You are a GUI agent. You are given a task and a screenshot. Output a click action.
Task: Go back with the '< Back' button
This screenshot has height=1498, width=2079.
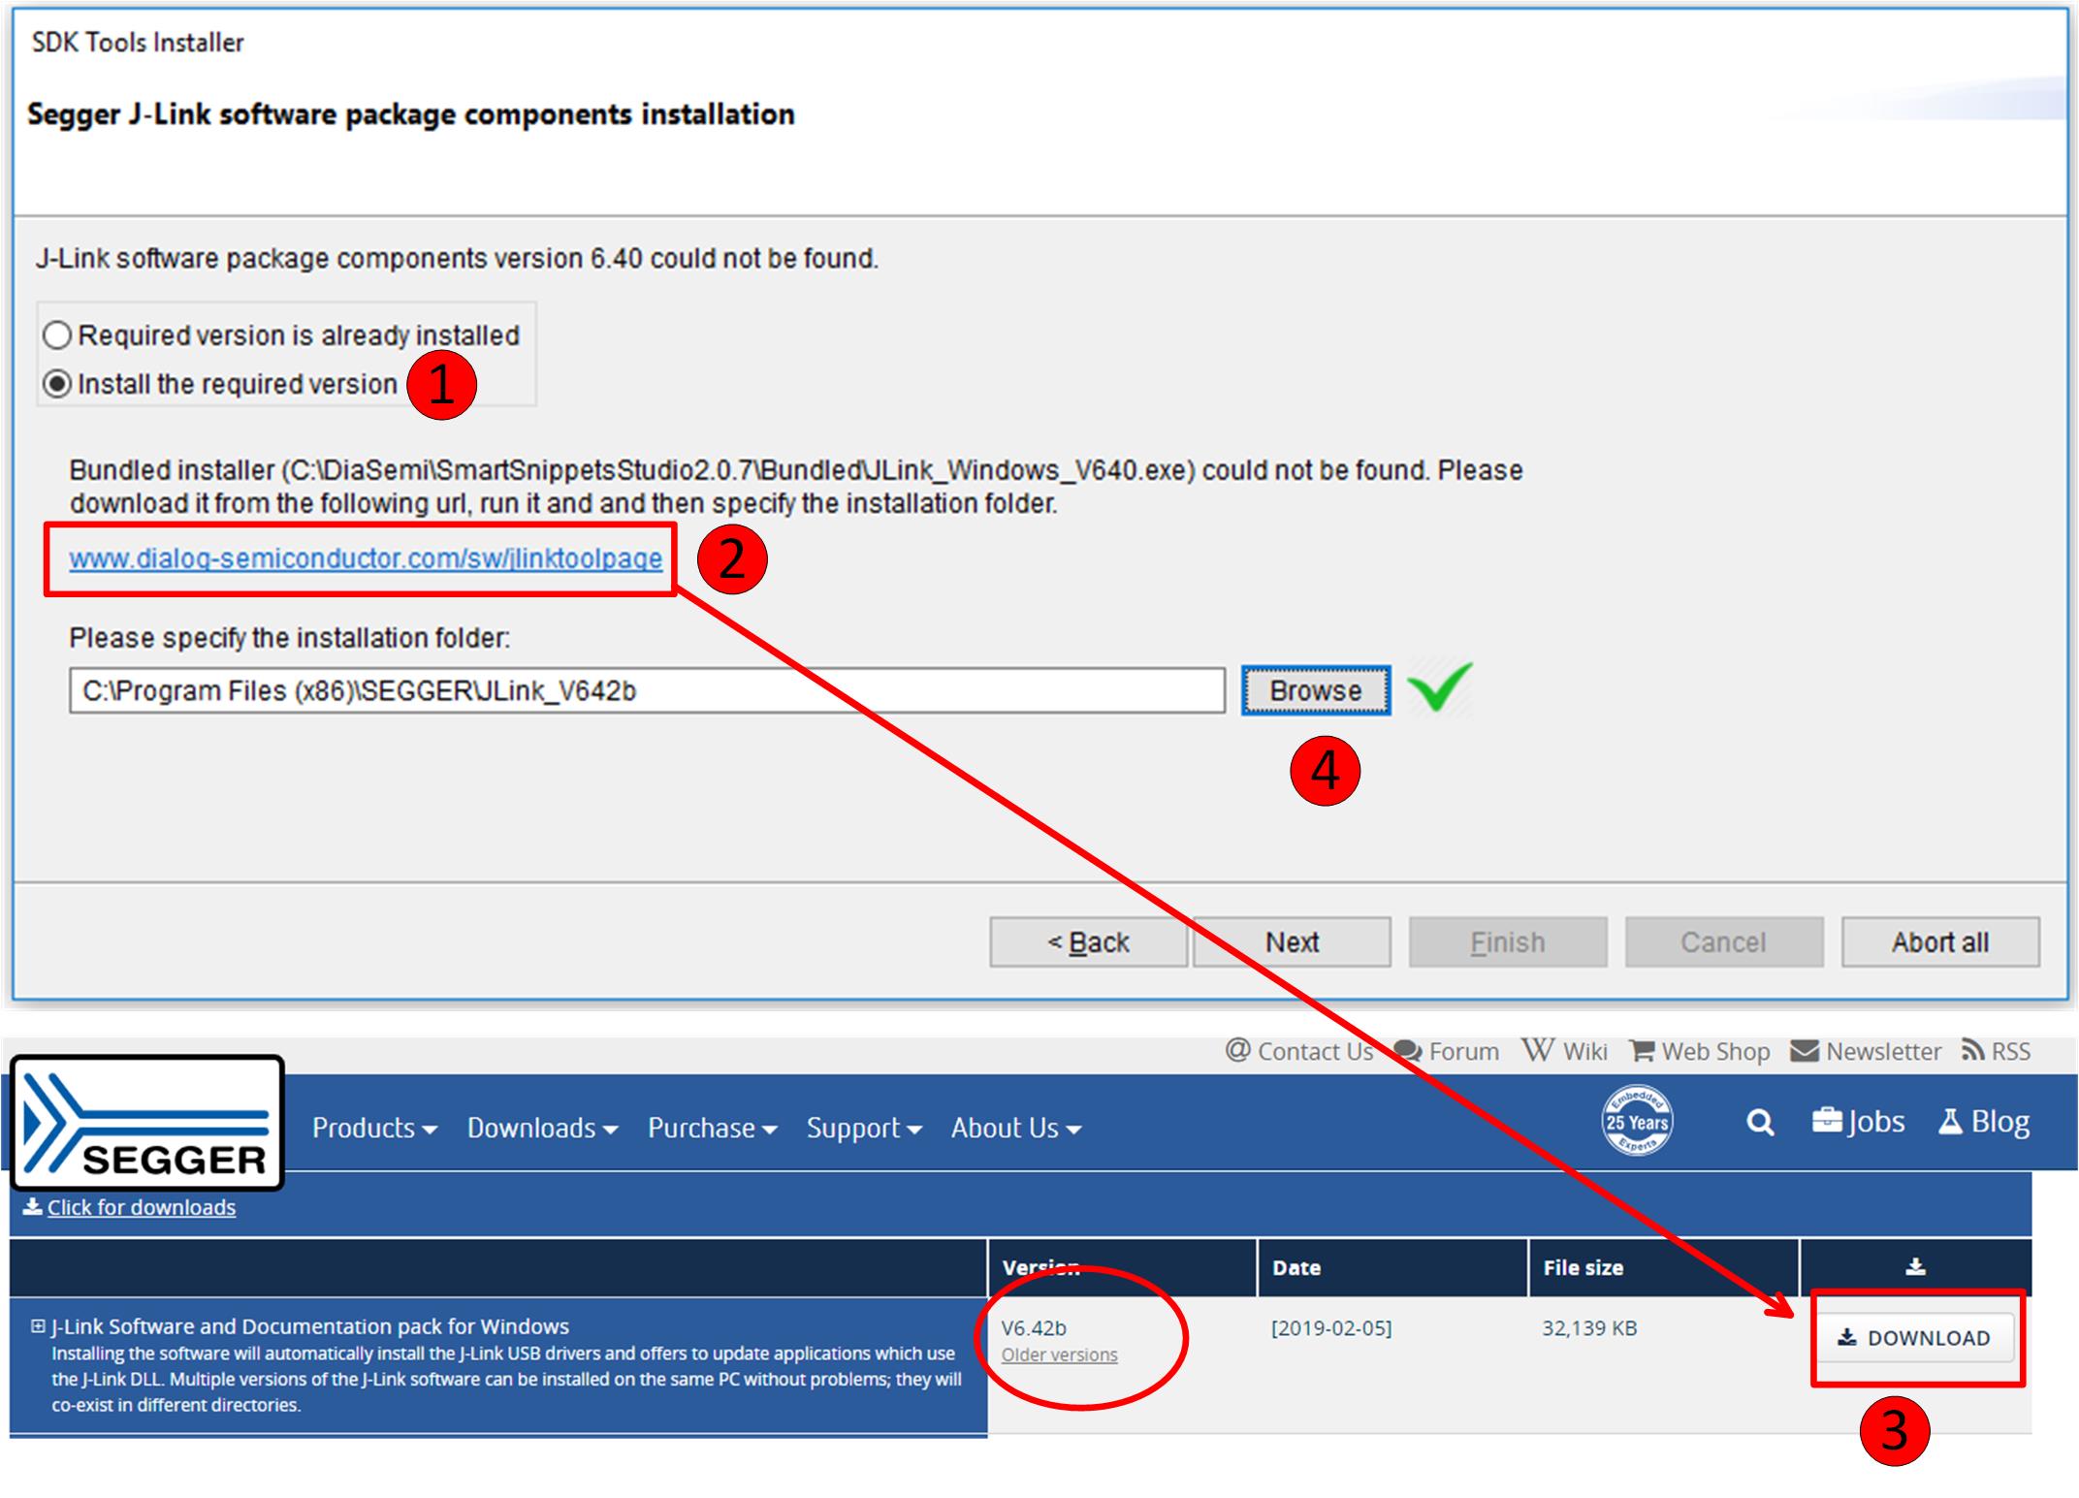click(1088, 942)
